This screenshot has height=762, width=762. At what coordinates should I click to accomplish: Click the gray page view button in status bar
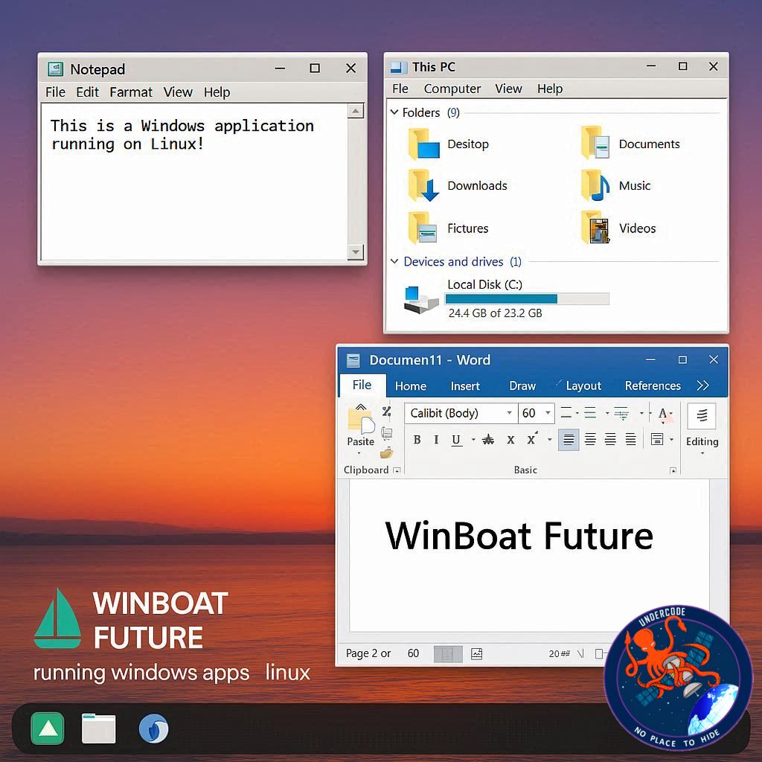pos(447,653)
